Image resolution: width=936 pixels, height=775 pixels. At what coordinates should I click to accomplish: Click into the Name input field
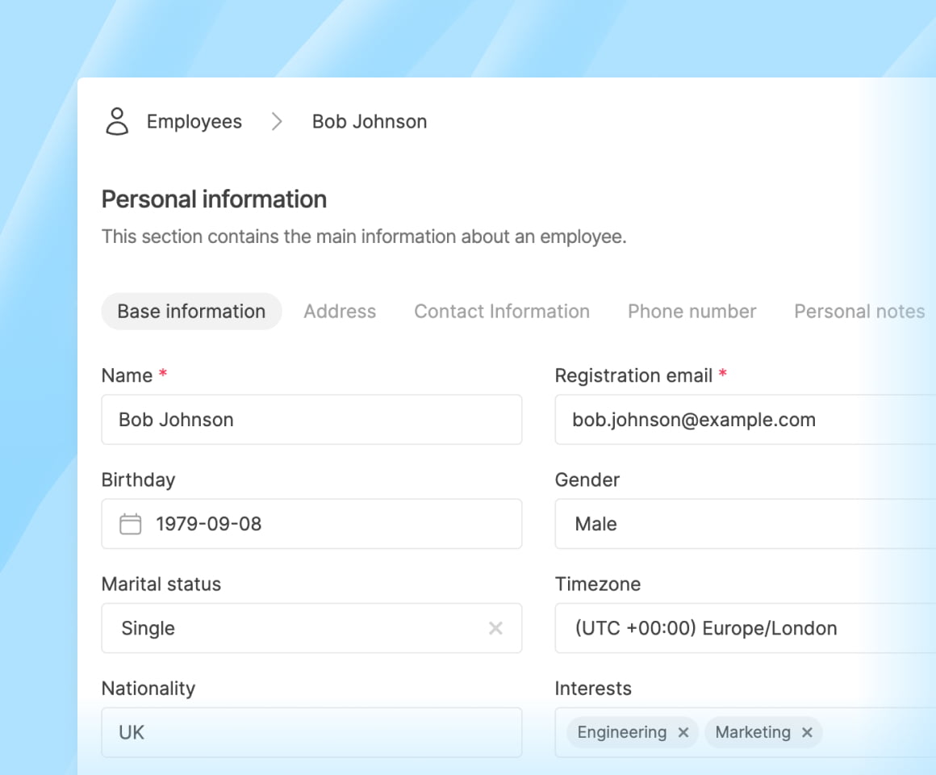(311, 420)
